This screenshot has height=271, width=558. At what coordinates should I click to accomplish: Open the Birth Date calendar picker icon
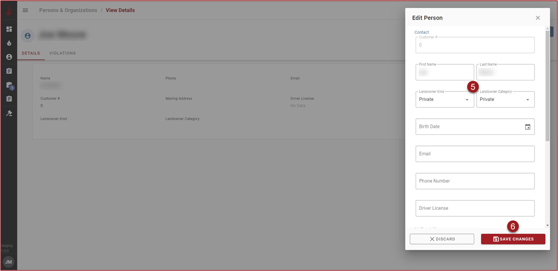click(x=527, y=127)
